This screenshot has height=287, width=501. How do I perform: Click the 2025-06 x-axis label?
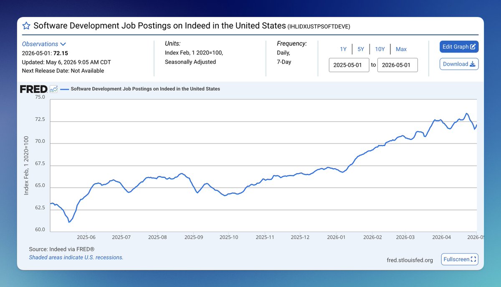point(86,237)
